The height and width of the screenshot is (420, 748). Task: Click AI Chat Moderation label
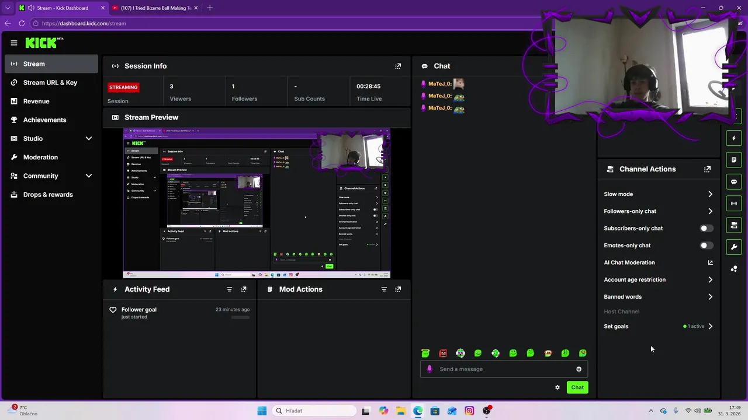[629, 262]
